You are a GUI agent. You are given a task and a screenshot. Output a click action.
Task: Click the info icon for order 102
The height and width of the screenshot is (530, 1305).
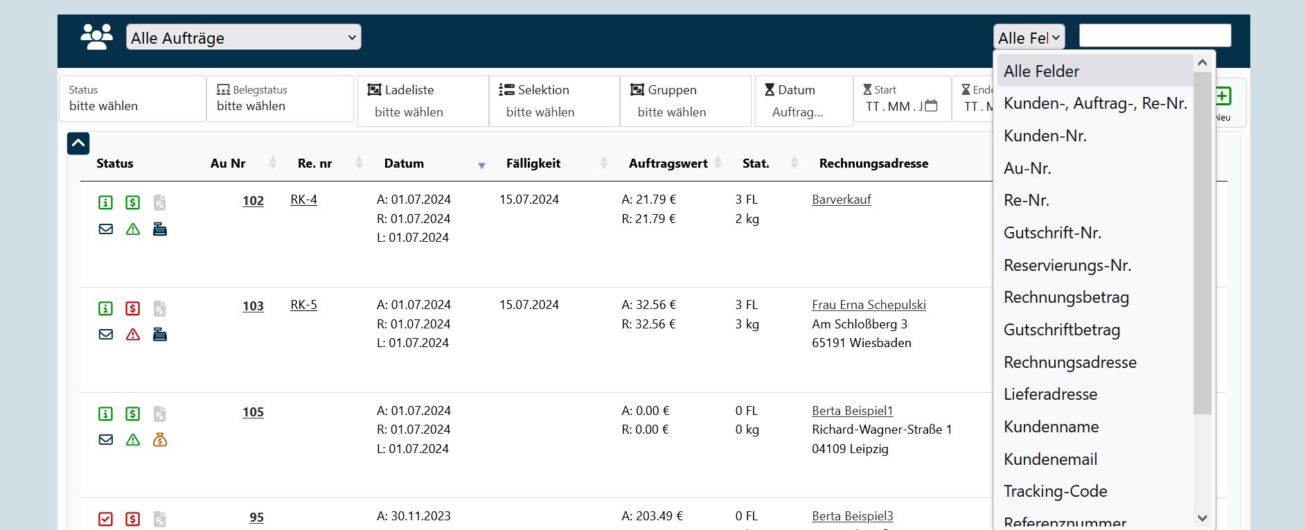pyautogui.click(x=105, y=202)
